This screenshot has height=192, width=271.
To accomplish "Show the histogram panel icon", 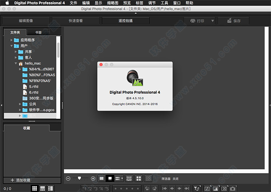I will pyautogui.click(x=216, y=188).
